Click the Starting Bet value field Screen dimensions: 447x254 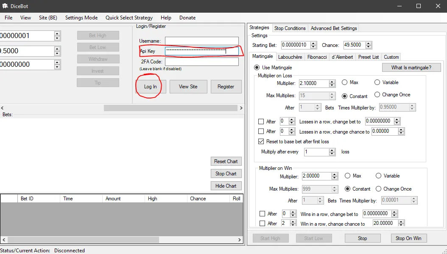tap(296, 45)
